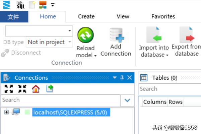Click the home icon in Connections toolbar
This screenshot has height=134, width=201.
tap(36, 89)
